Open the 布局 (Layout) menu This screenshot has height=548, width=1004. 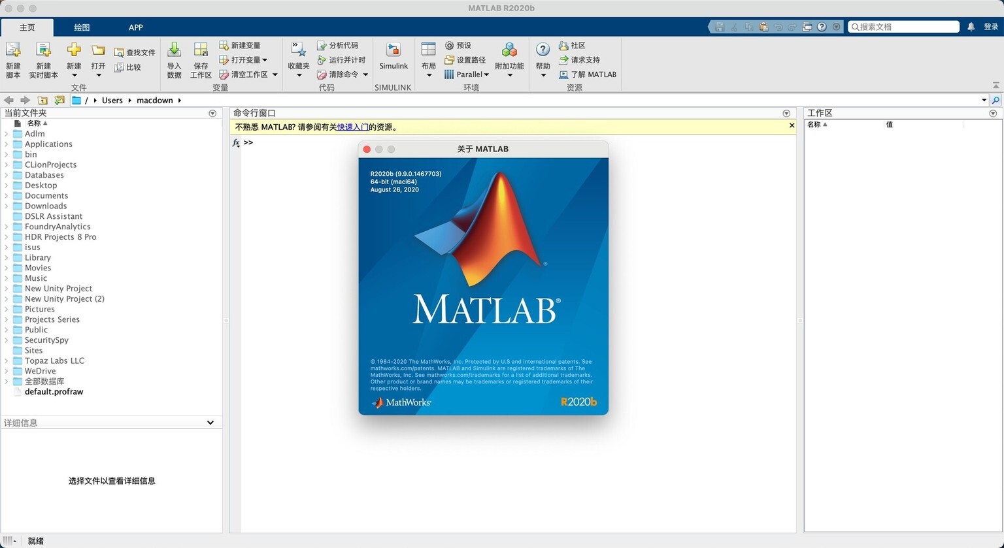pos(429,59)
